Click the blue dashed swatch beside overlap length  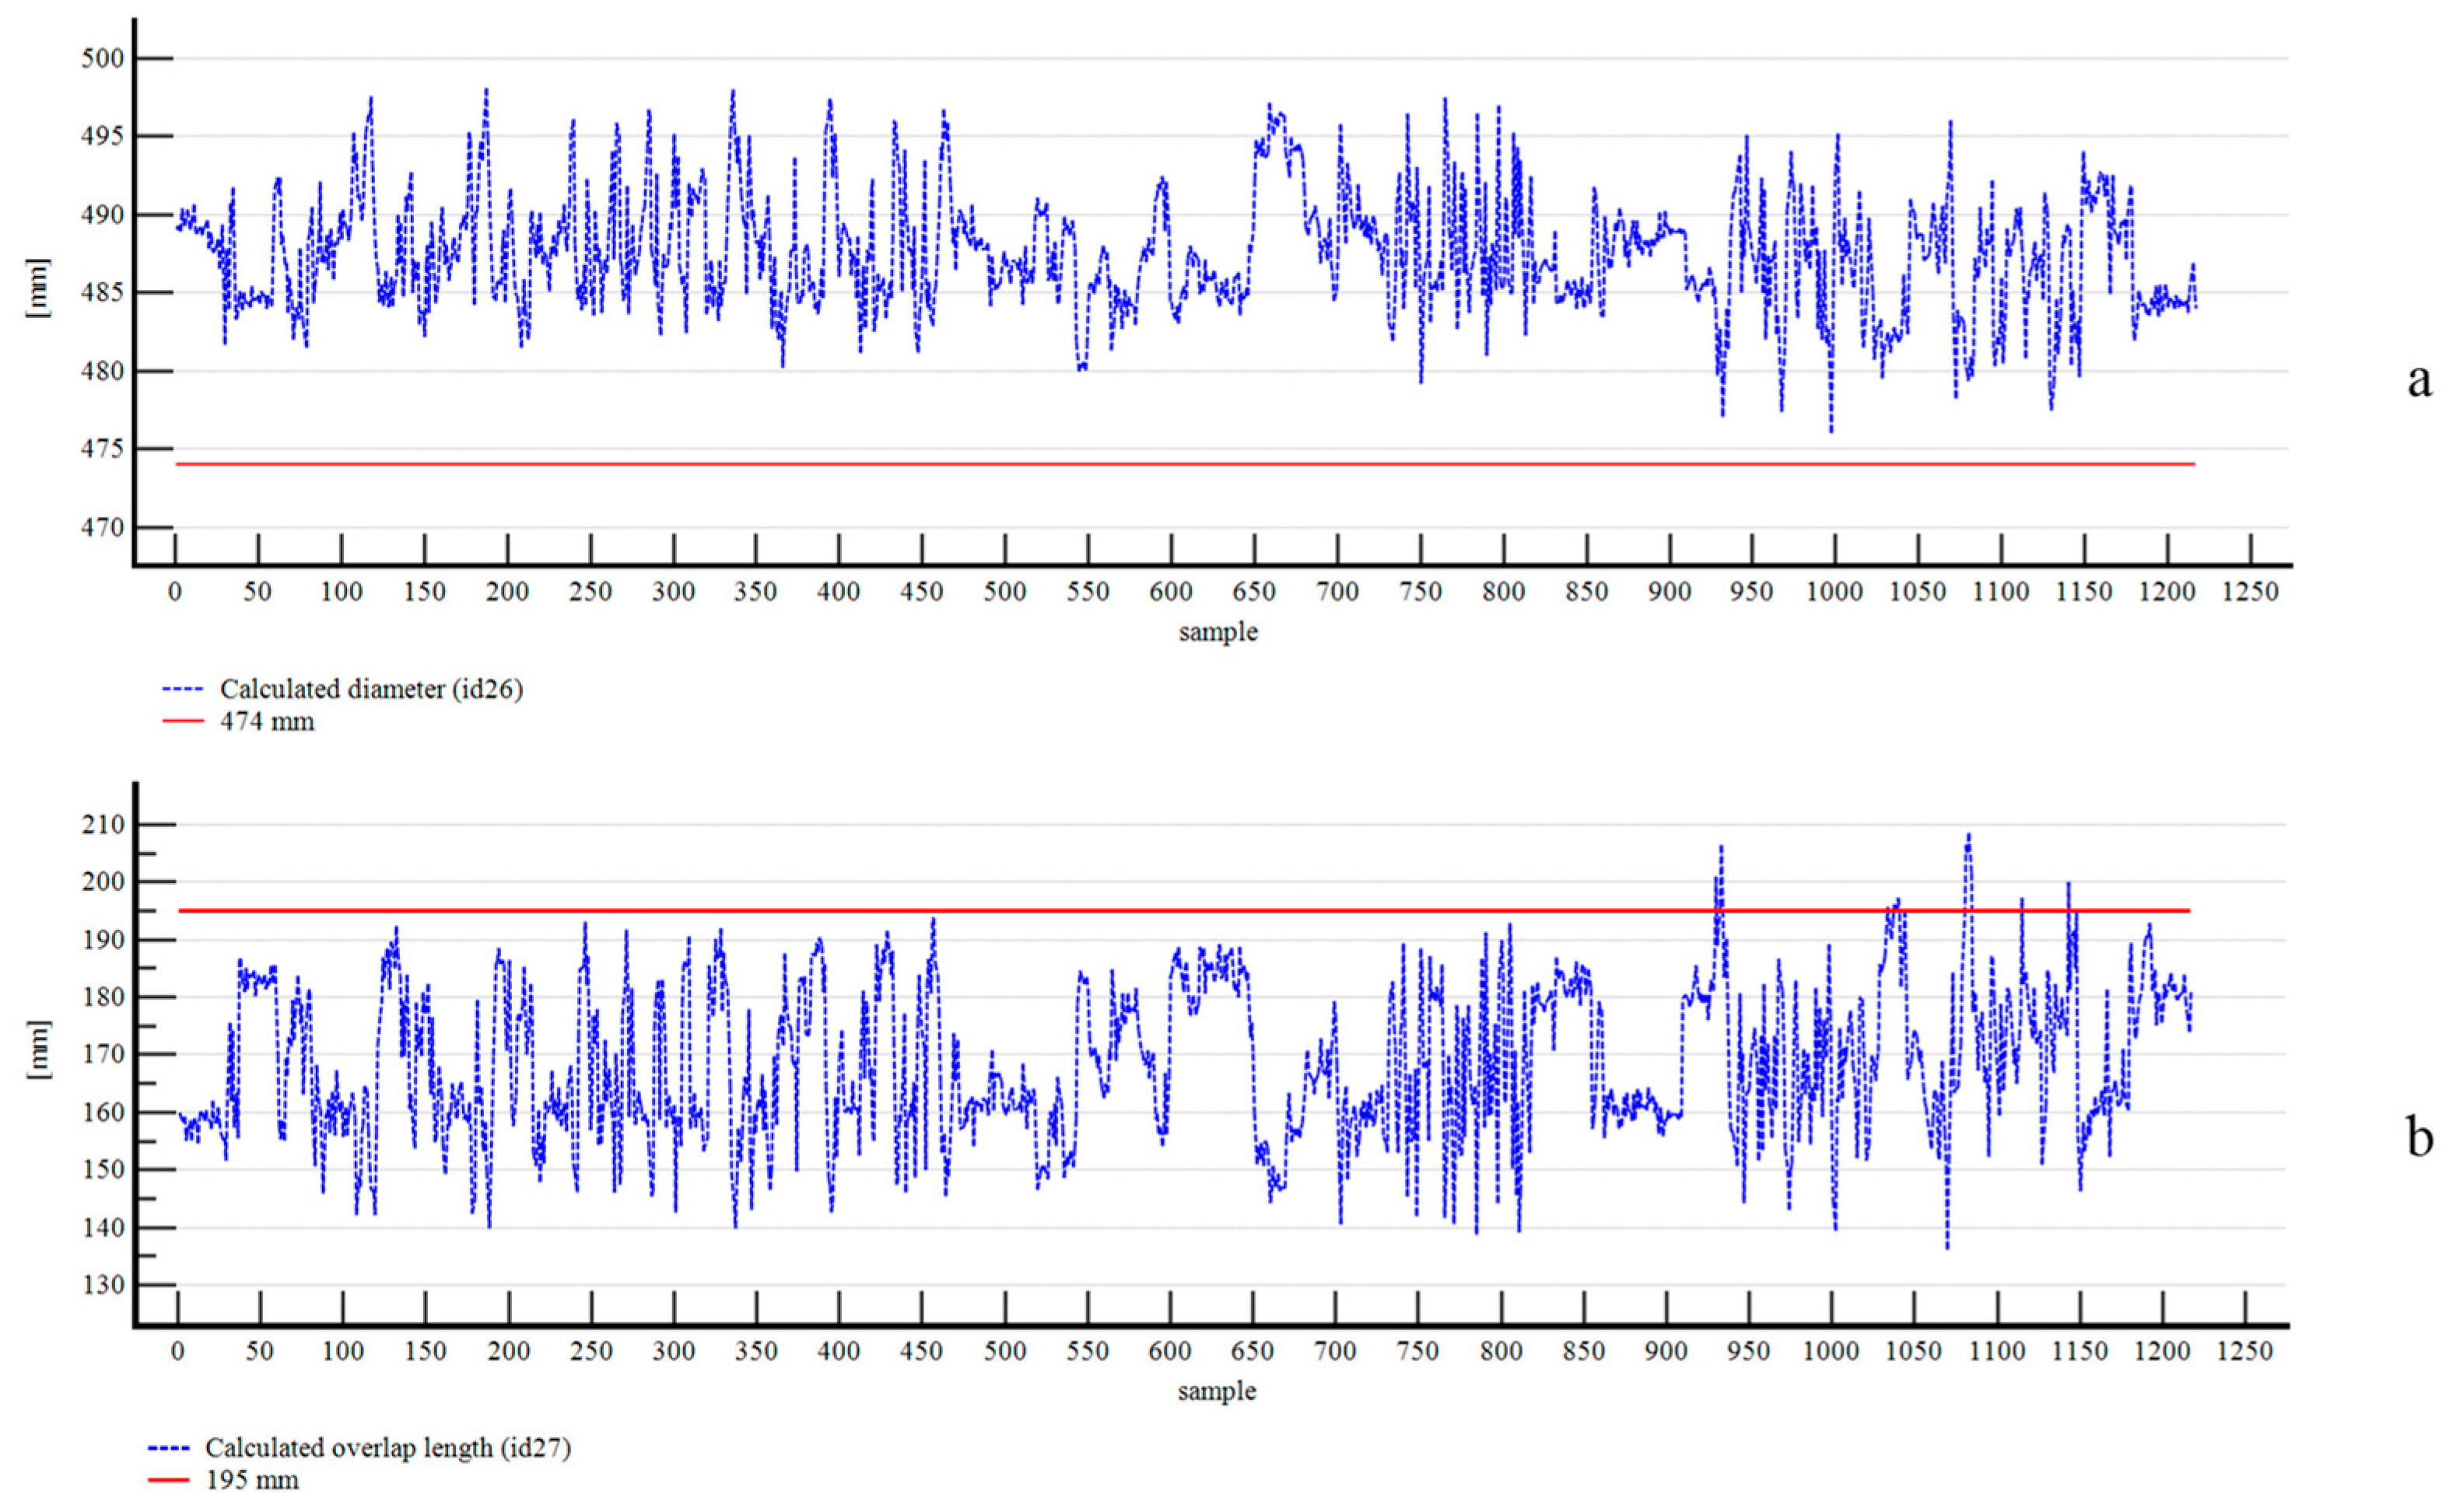(168, 1448)
